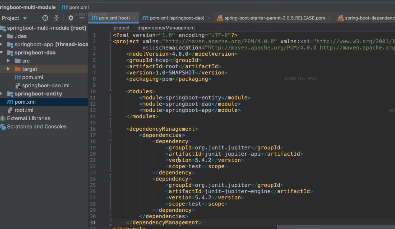Fold the project tag at line 2

[x=110, y=42]
